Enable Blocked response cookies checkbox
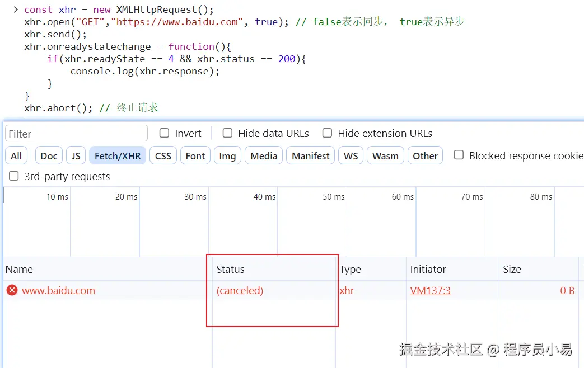 tap(459, 155)
